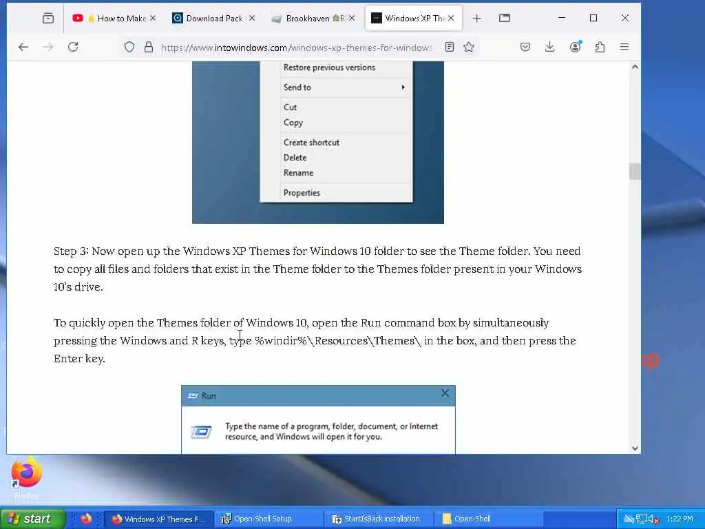This screenshot has height=529, width=705.
Task: Save page to Pocket
Action: pyautogui.click(x=525, y=47)
